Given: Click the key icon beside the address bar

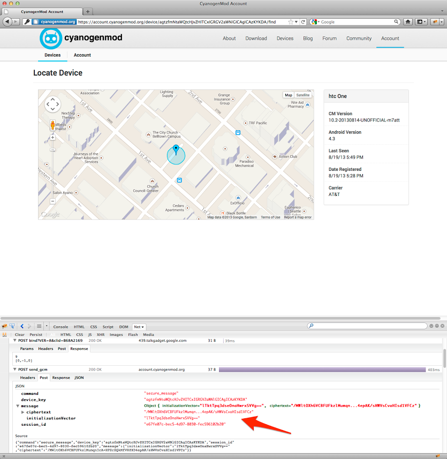Looking at the screenshot, I should (27, 21).
